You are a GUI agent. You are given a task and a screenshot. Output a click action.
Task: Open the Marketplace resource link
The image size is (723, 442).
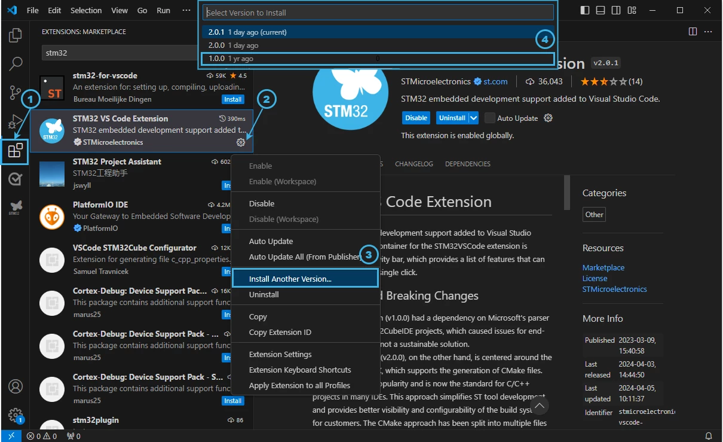point(603,267)
